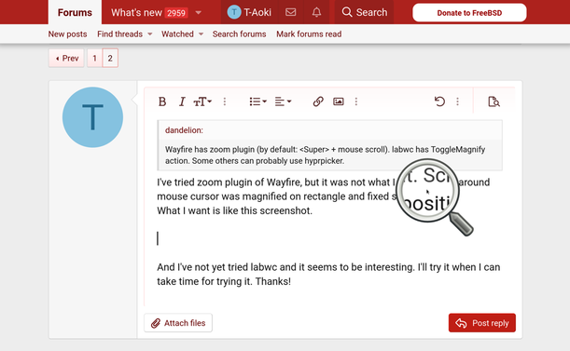Toggle bold formatting in the editor
Image resolution: width=570 pixels, height=351 pixels.
click(162, 101)
